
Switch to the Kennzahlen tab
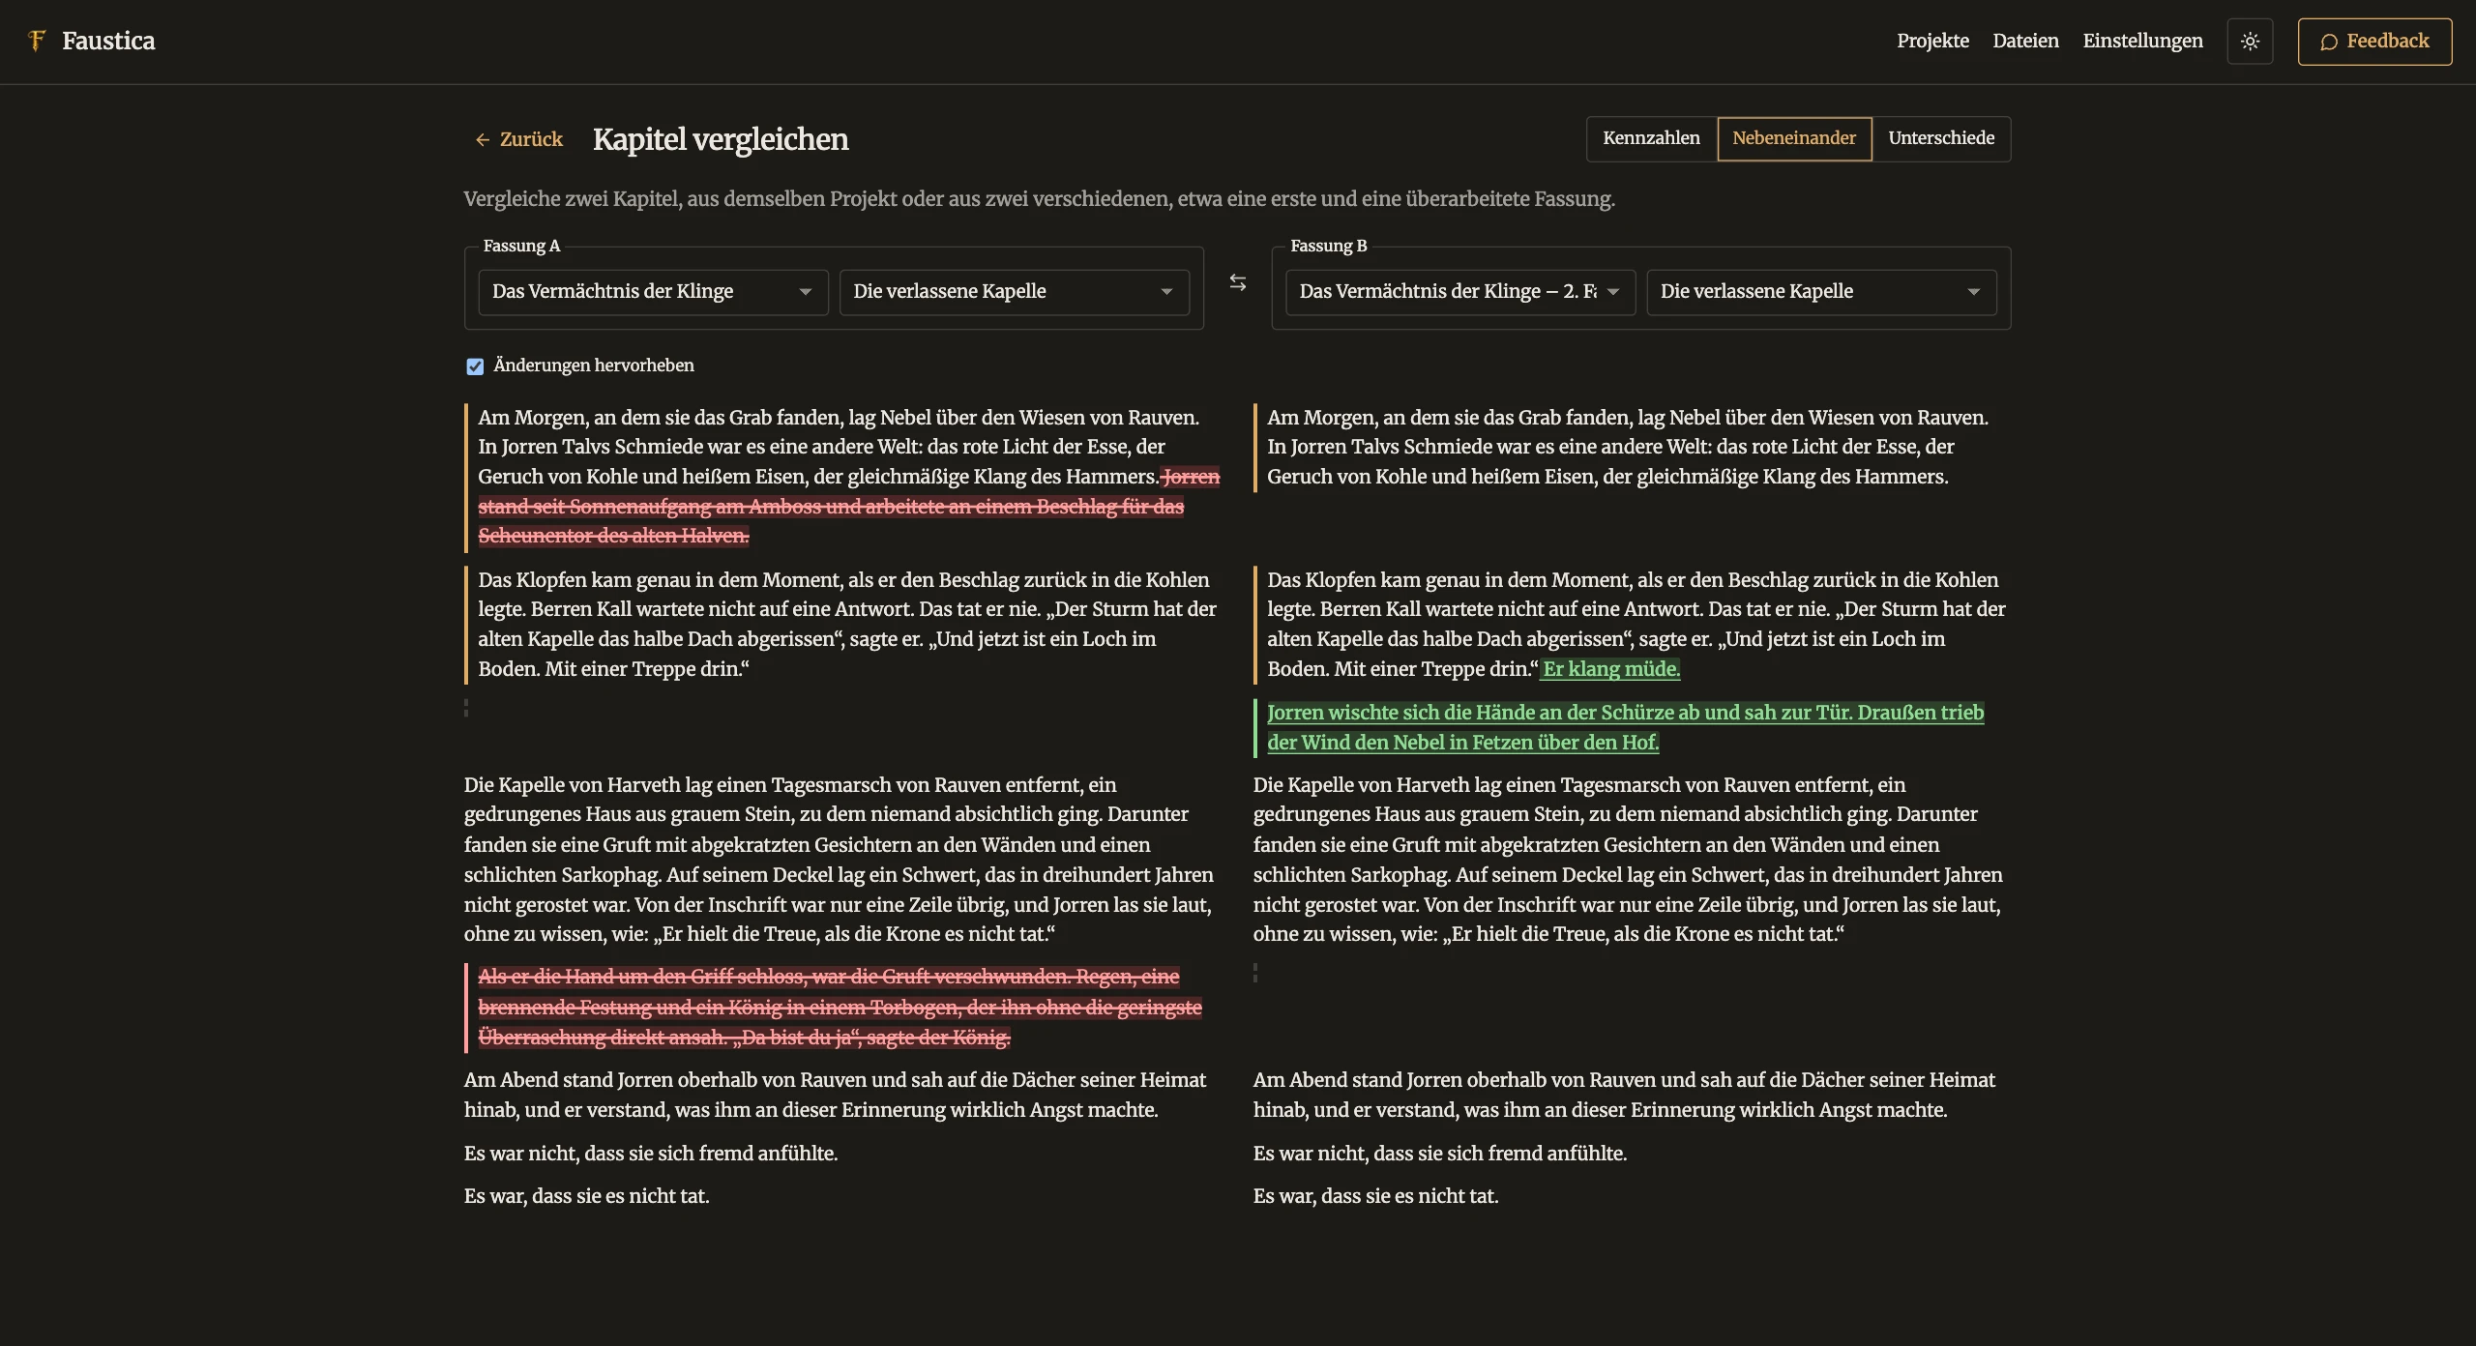point(1651,138)
